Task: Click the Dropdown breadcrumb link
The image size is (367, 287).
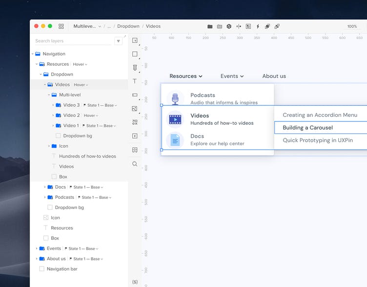Action: tap(128, 26)
